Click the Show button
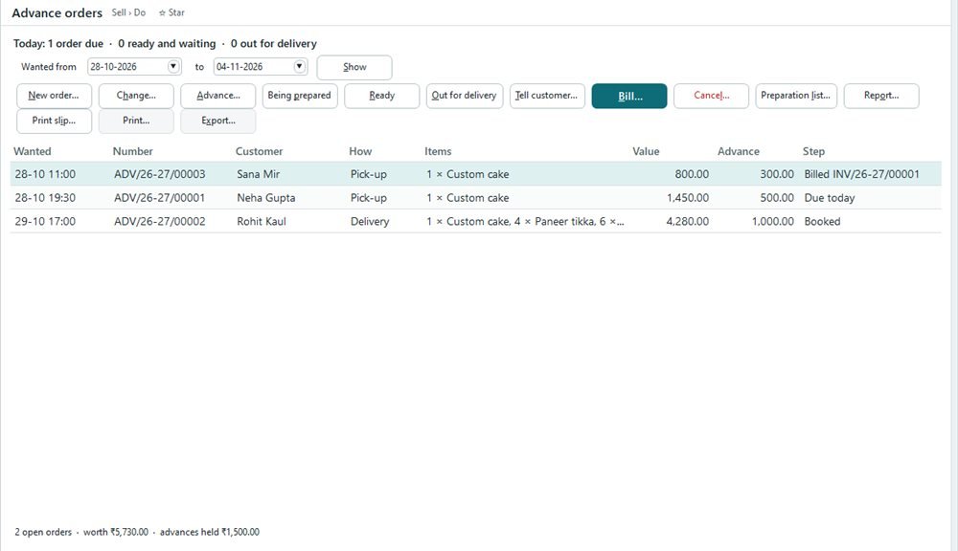The image size is (958, 551). tap(354, 67)
